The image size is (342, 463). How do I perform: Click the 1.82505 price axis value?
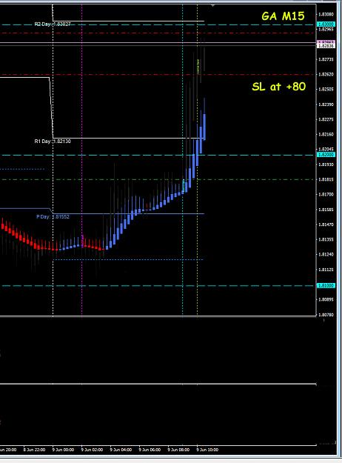(x=326, y=89)
